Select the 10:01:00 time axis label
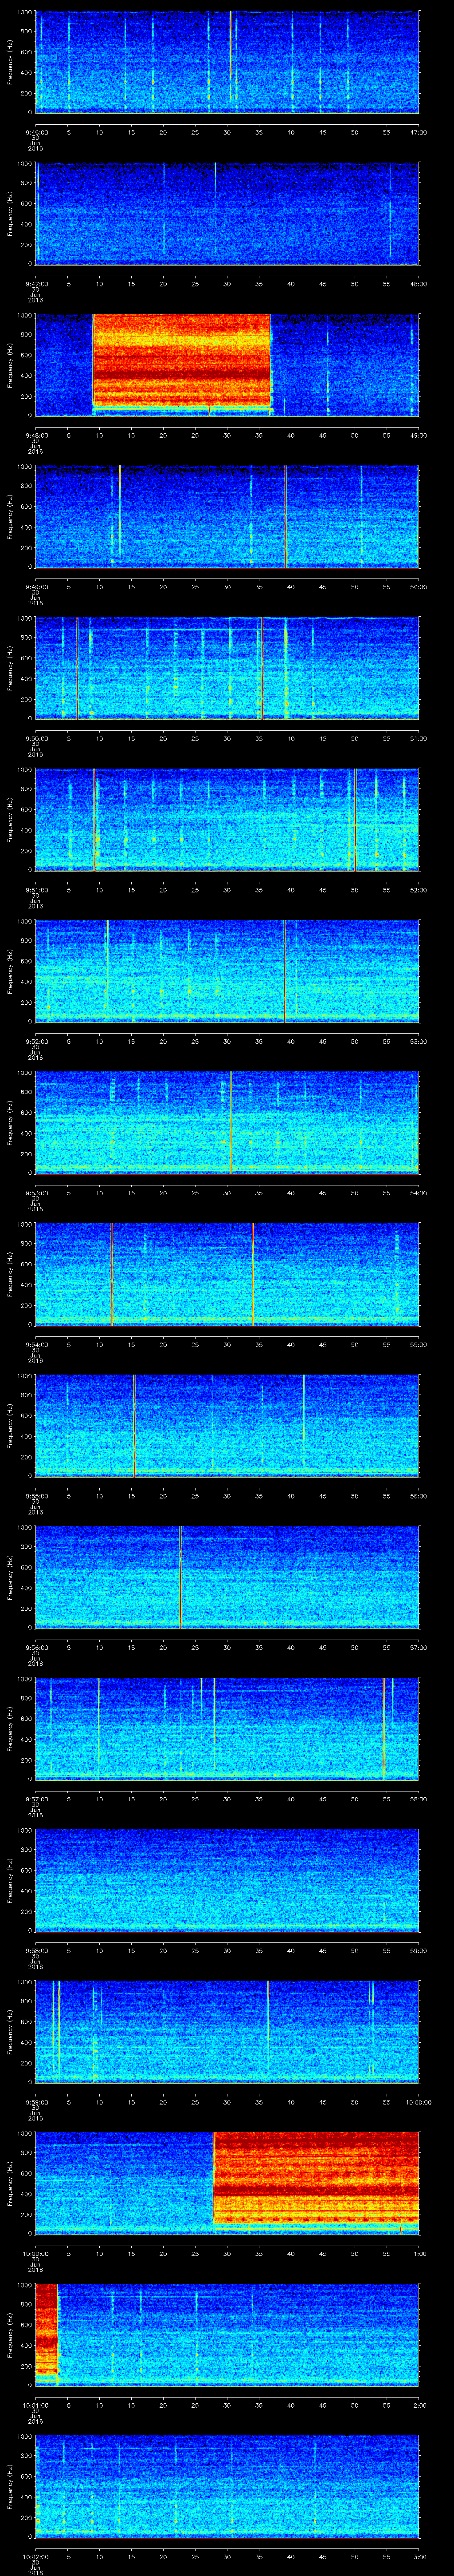The height and width of the screenshot is (2576, 454). tap(35, 2406)
